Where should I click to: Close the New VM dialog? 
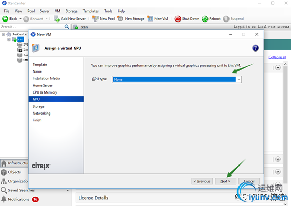257,34
